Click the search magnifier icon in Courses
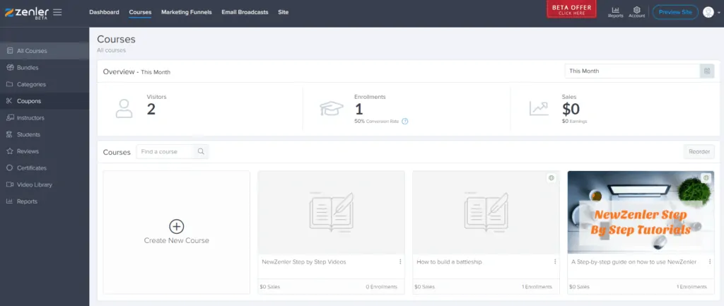The image size is (724, 306). pos(201,151)
